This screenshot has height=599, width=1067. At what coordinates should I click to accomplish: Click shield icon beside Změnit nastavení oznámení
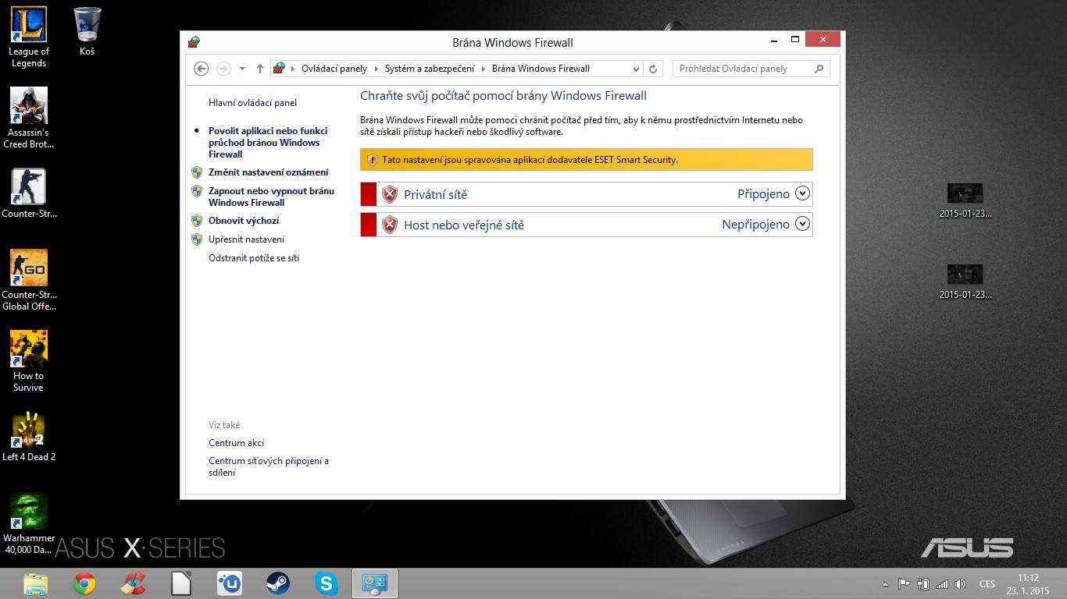[x=197, y=172]
